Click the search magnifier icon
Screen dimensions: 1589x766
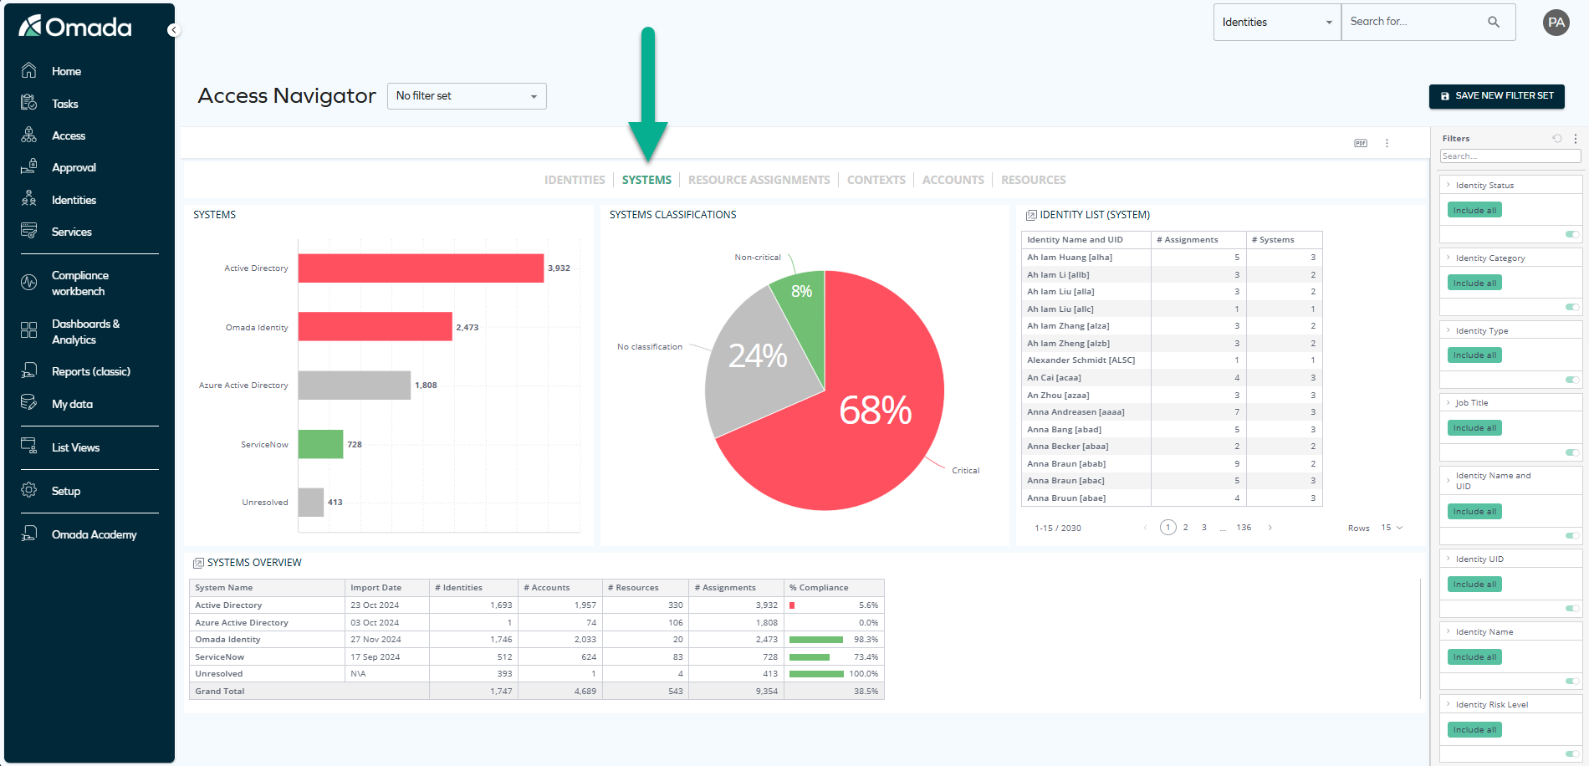click(1493, 22)
